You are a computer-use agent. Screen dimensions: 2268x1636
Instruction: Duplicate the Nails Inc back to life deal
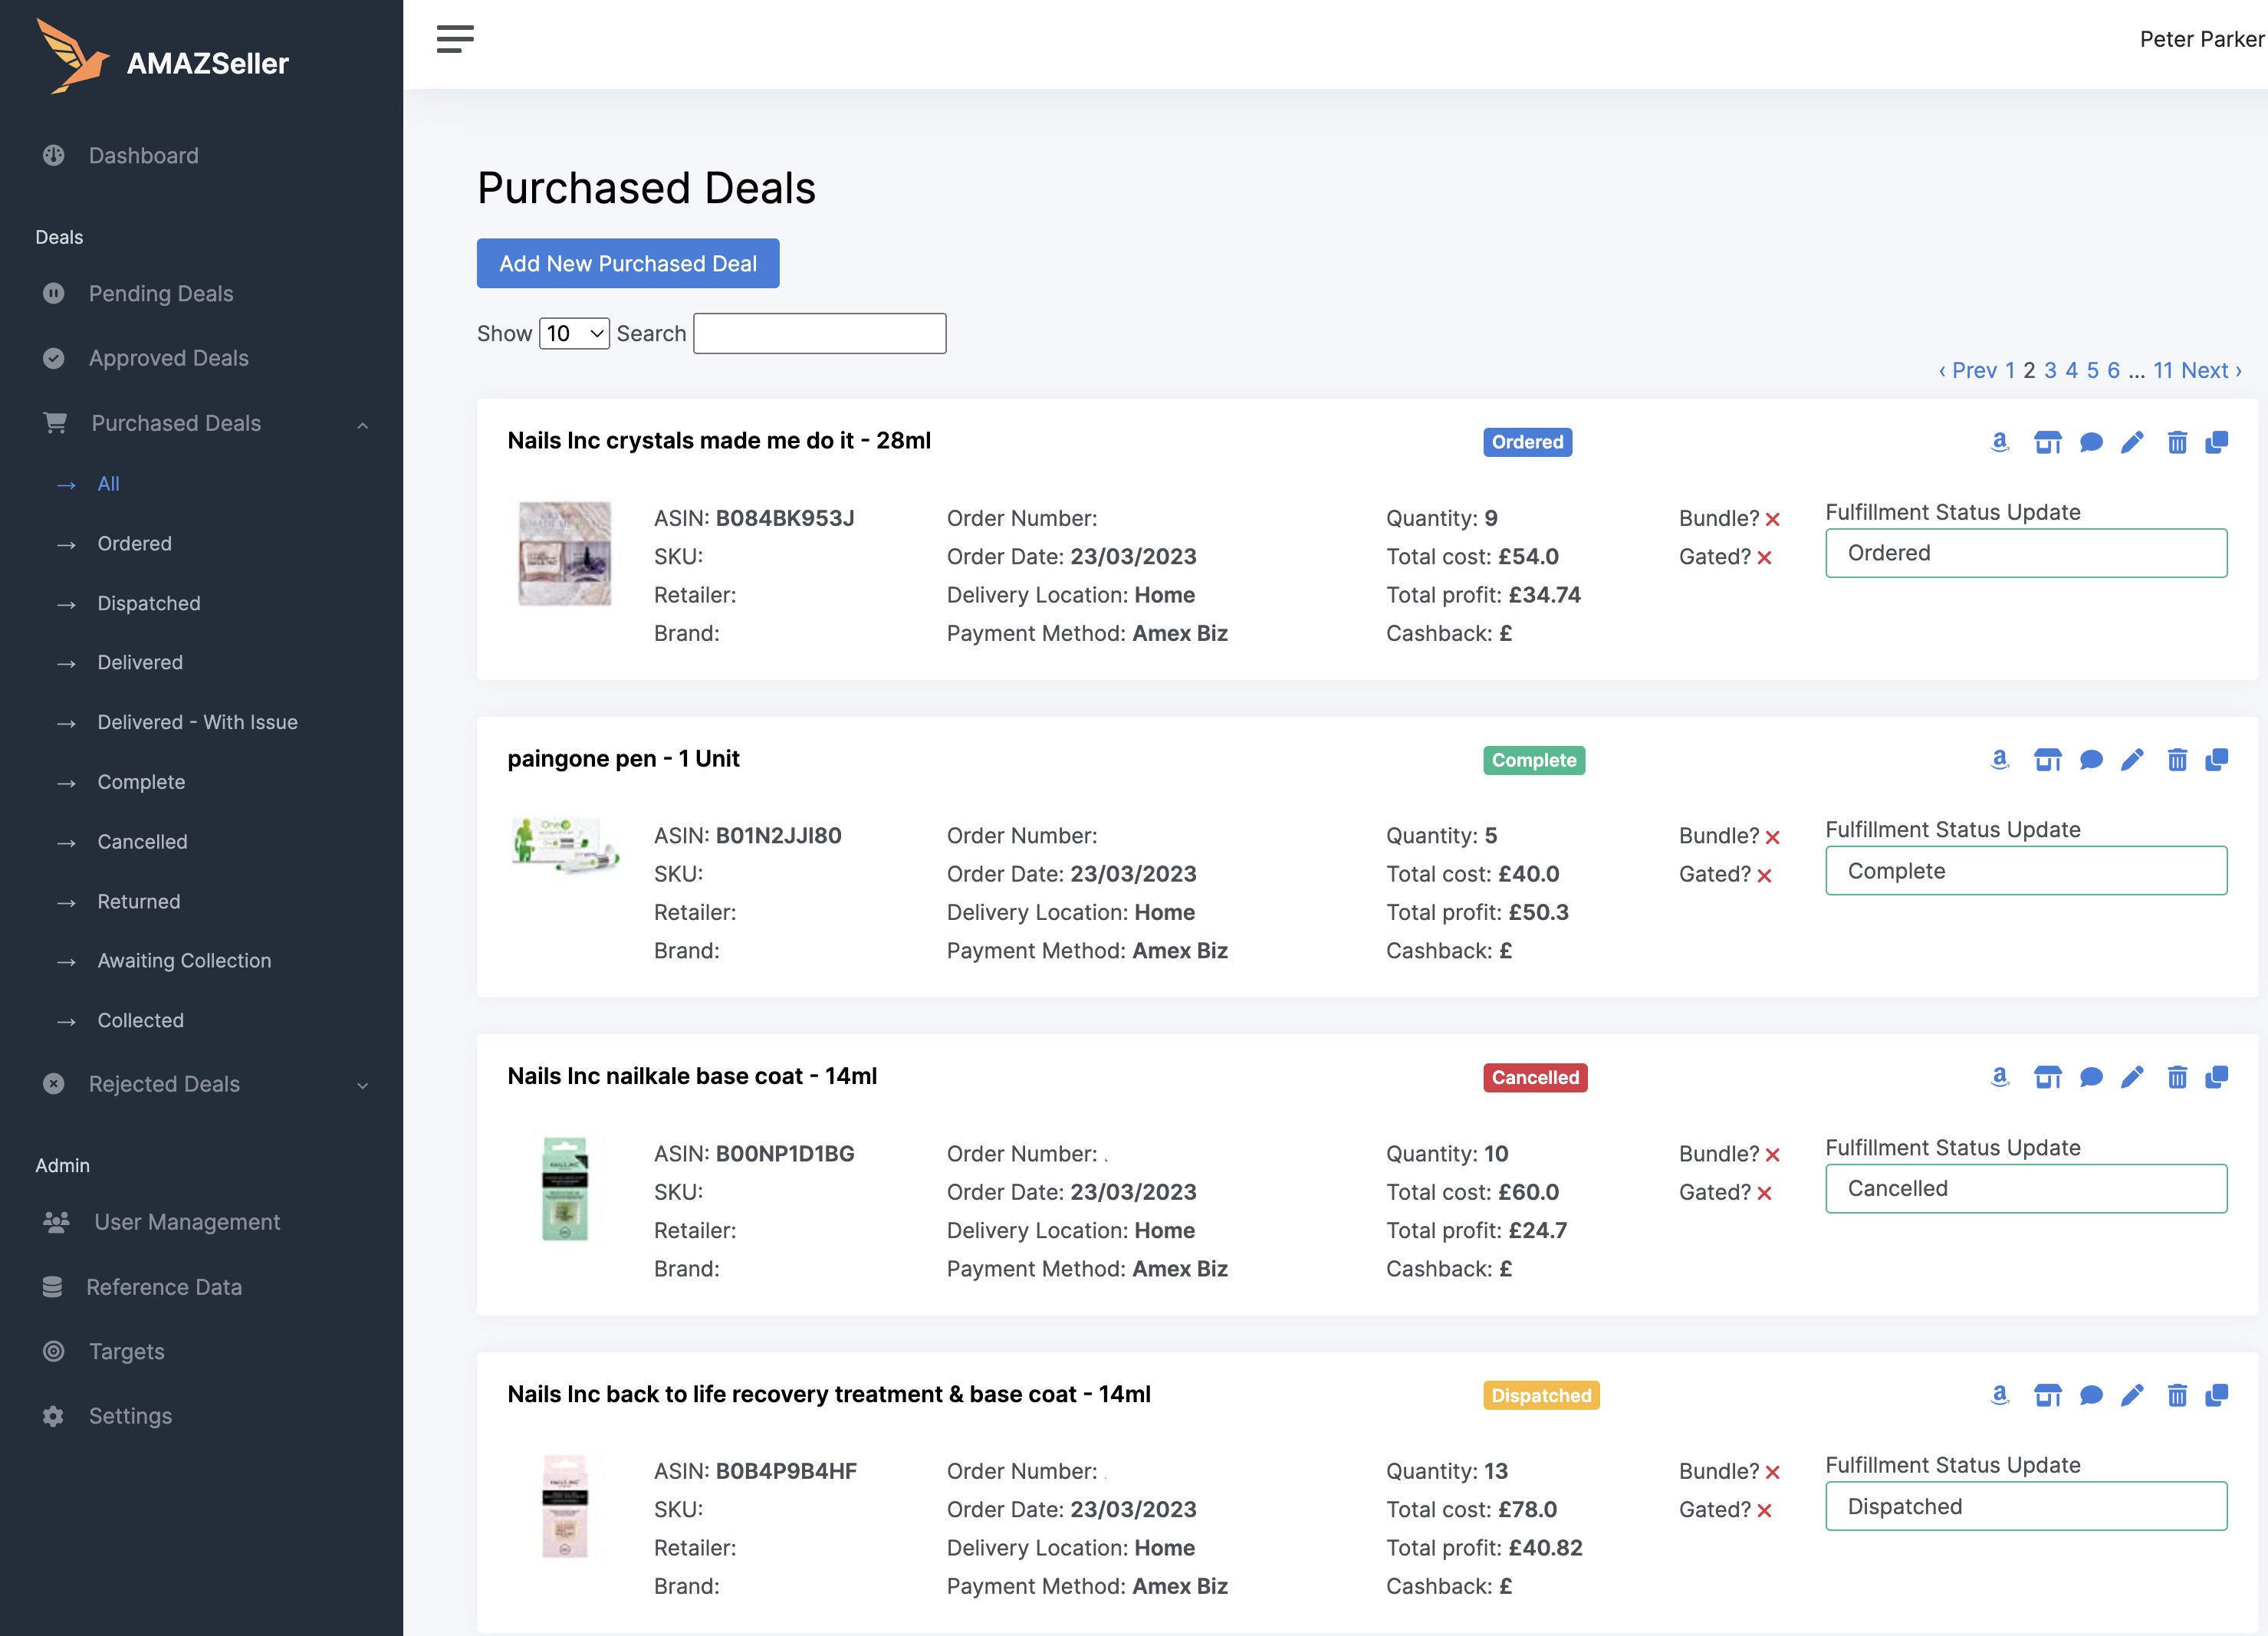tap(2216, 1395)
